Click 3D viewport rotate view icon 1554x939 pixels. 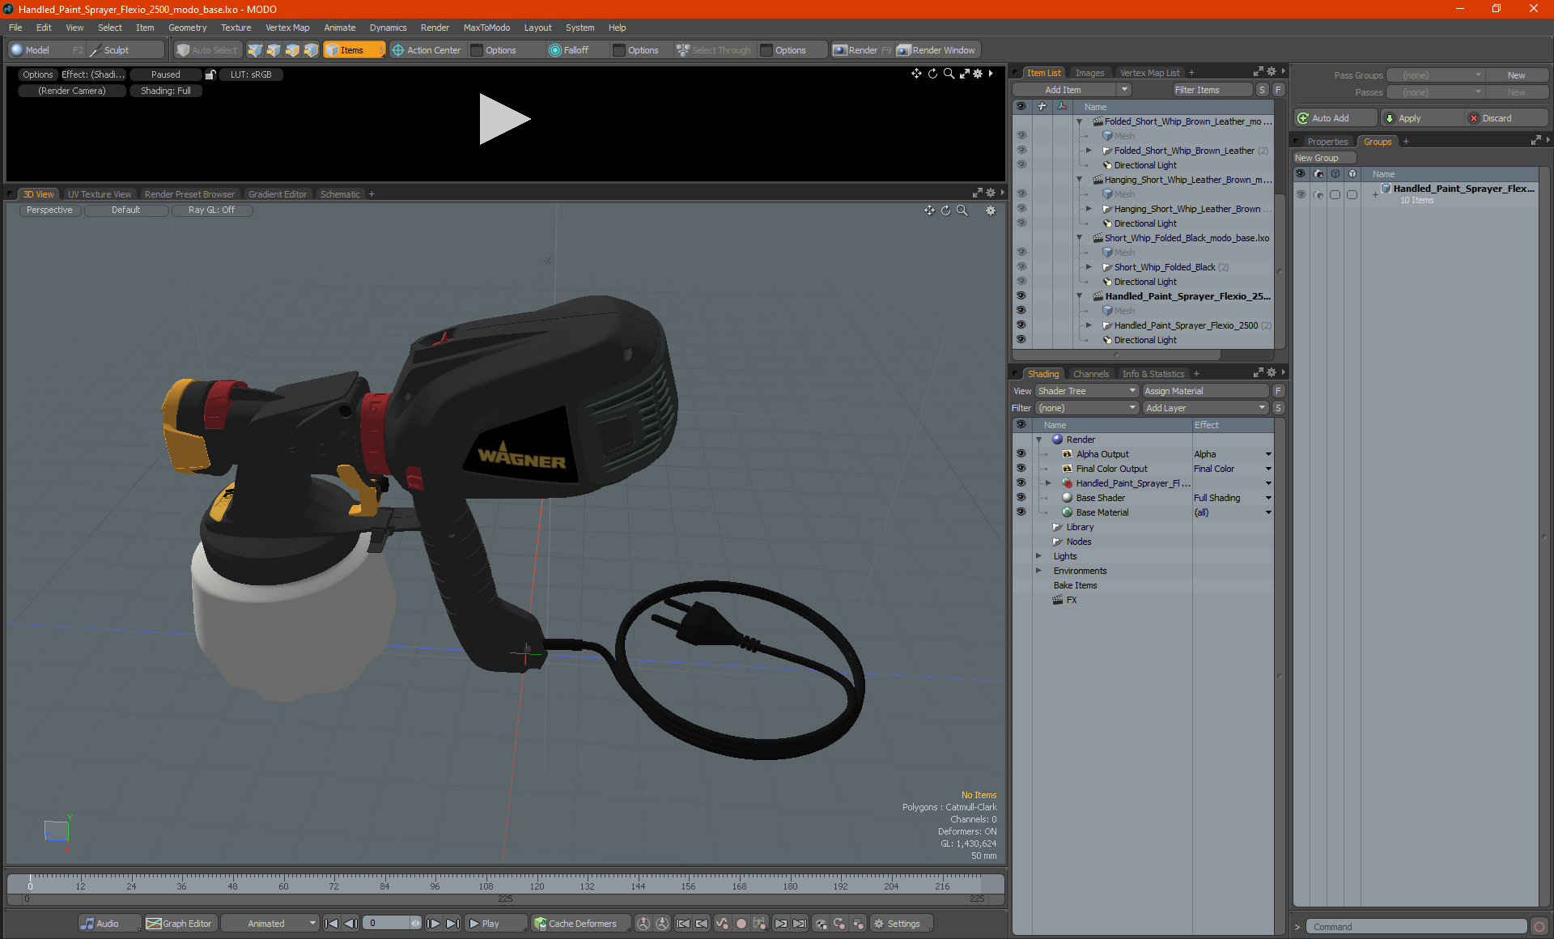pyautogui.click(x=945, y=210)
